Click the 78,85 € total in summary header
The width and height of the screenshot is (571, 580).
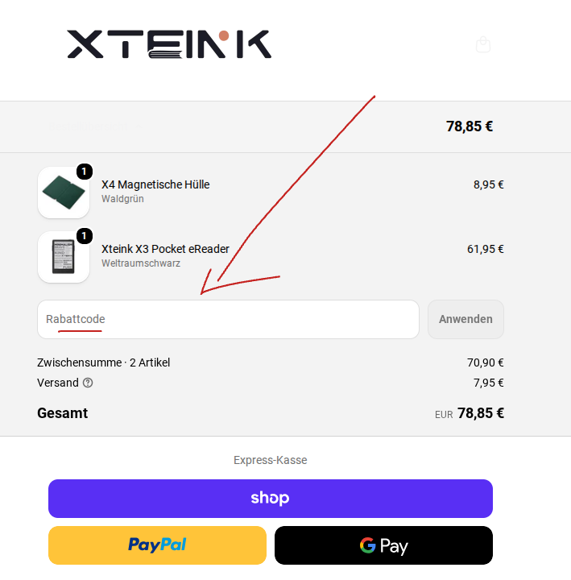(x=470, y=126)
